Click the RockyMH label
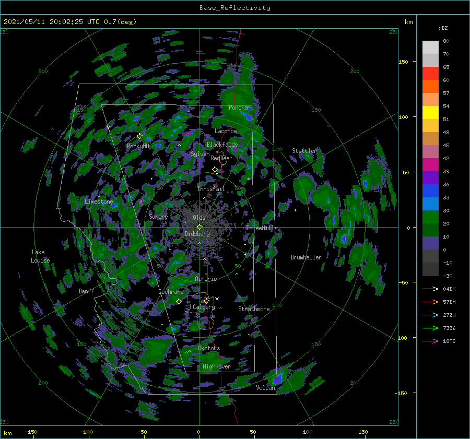The width and height of the screenshot is (470, 439). click(138, 146)
